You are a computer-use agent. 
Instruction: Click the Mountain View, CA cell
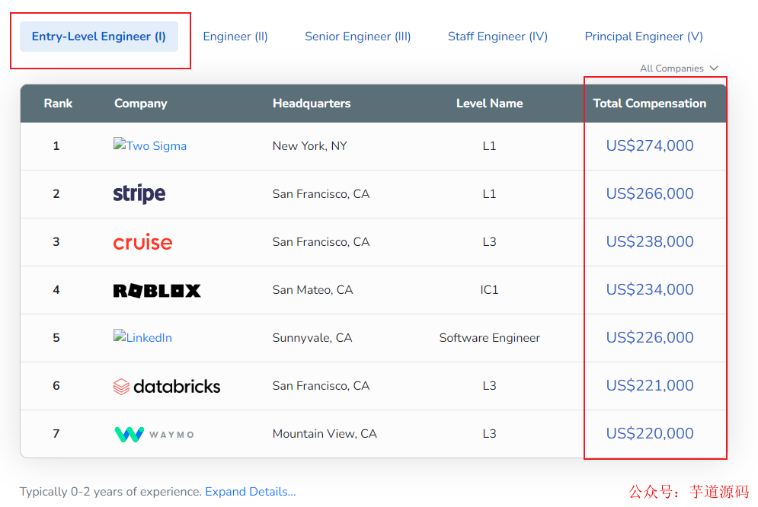(x=325, y=434)
